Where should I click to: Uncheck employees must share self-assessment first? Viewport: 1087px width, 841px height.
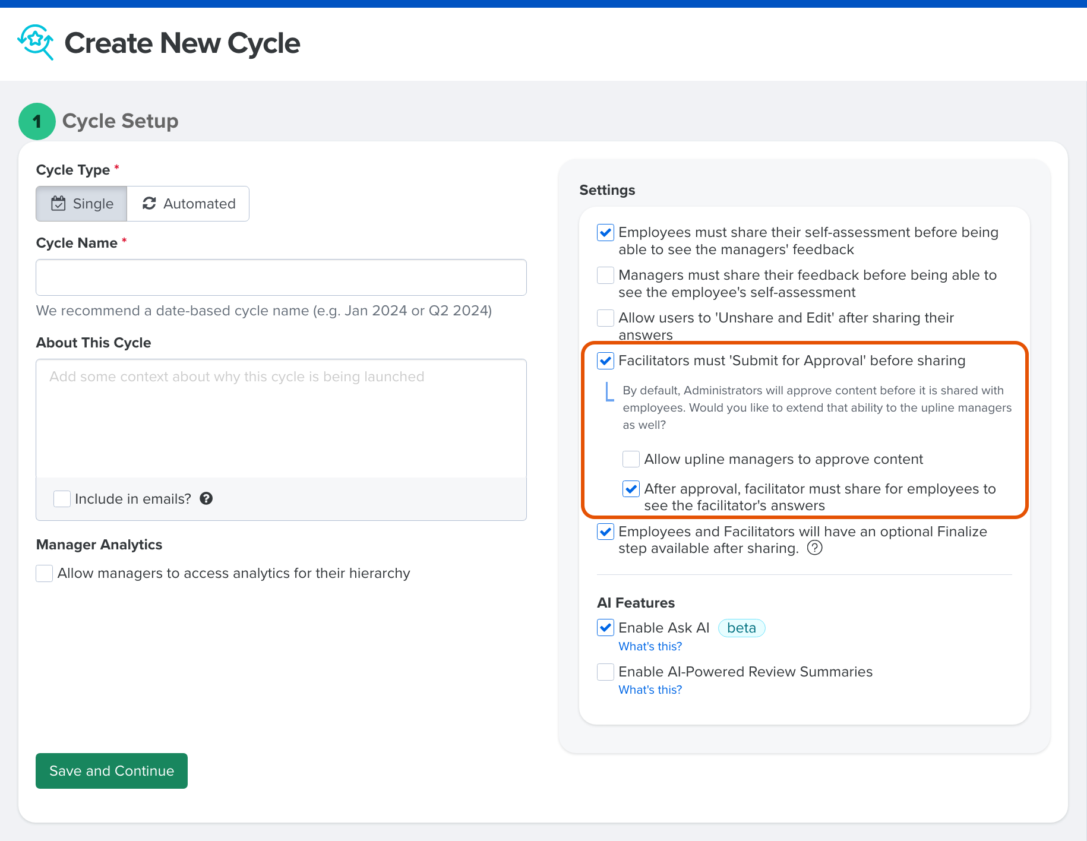[x=605, y=233]
